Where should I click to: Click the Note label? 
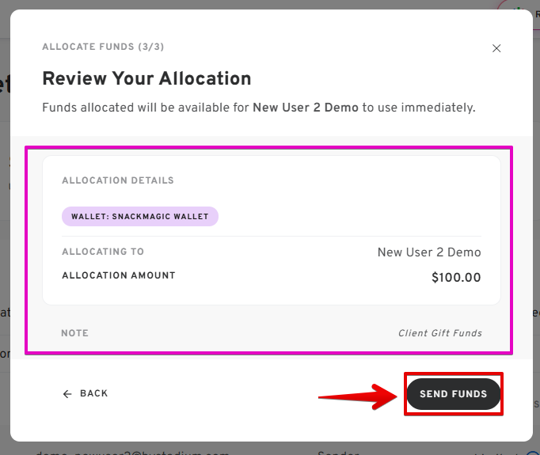pos(74,333)
